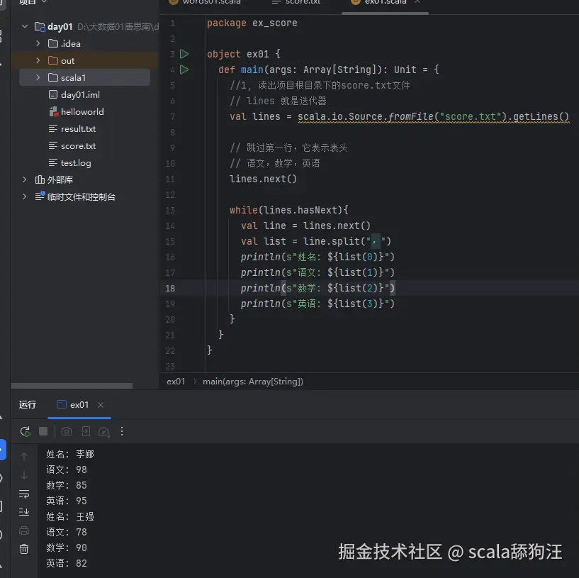Click console output 姓名: 李娜

70,454
